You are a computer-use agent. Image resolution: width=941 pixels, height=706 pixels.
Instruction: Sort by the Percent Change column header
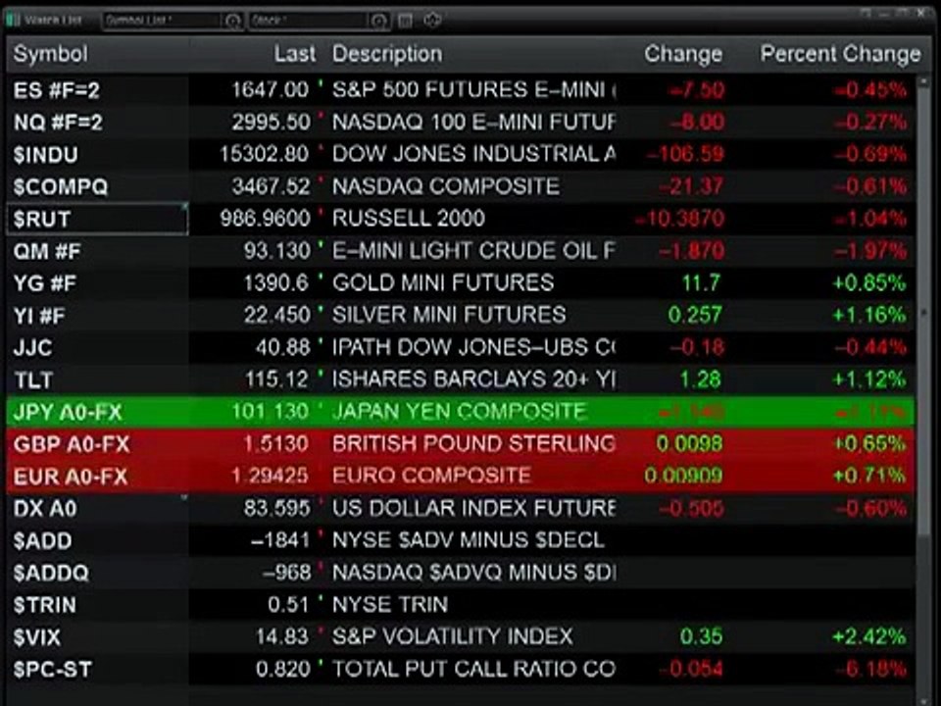[840, 54]
